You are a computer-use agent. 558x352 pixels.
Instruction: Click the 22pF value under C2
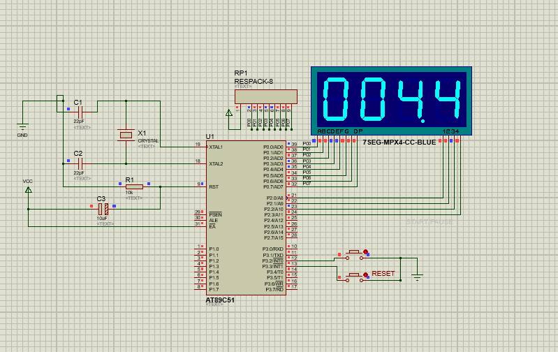(79, 173)
